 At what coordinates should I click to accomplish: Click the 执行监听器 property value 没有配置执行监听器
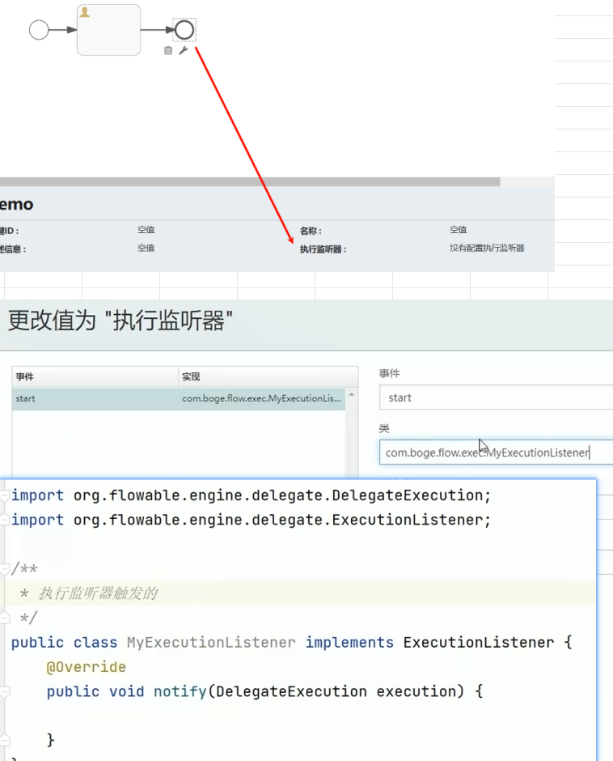tap(487, 248)
